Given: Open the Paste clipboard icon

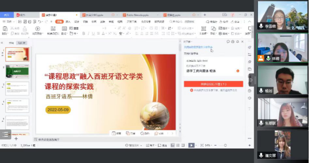Looking at the screenshot, I should (x=5, y=29).
